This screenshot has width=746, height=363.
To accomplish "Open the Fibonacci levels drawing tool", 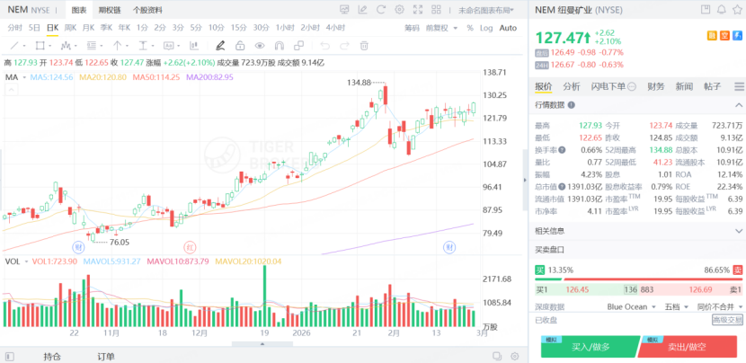I will tap(92, 46).
